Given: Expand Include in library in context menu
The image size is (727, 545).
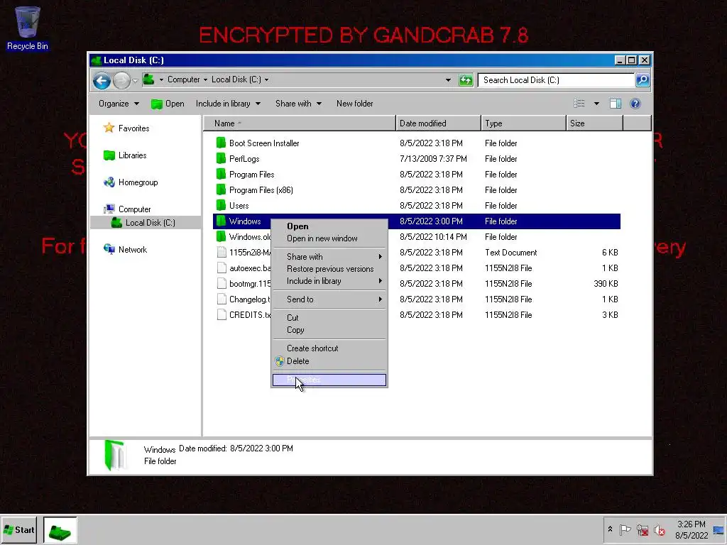Looking at the screenshot, I should click(x=329, y=281).
